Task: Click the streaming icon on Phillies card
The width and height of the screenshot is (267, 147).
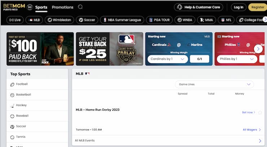Action: [x=219, y=36]
